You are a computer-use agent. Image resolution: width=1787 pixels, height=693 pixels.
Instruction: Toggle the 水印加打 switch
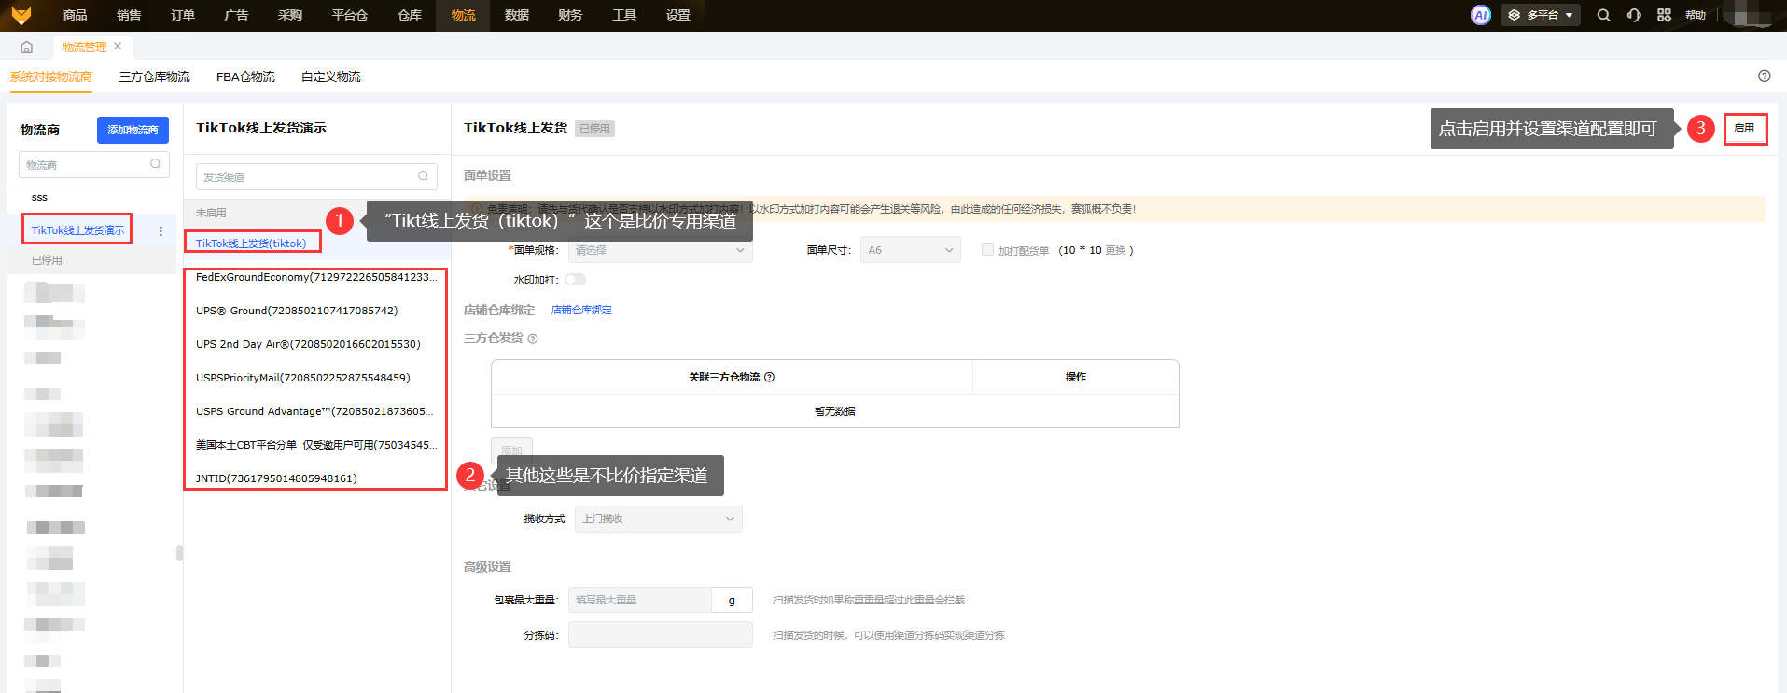tap(575, 280)
